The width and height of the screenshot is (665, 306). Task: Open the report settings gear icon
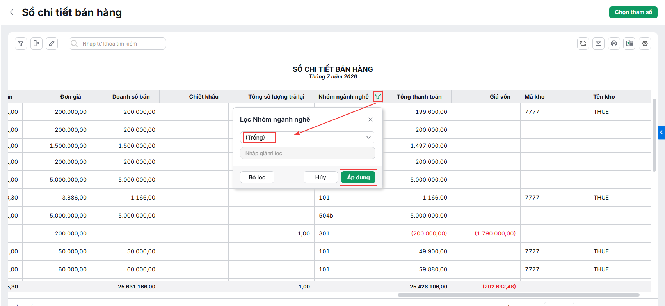(x=645, y=44)
